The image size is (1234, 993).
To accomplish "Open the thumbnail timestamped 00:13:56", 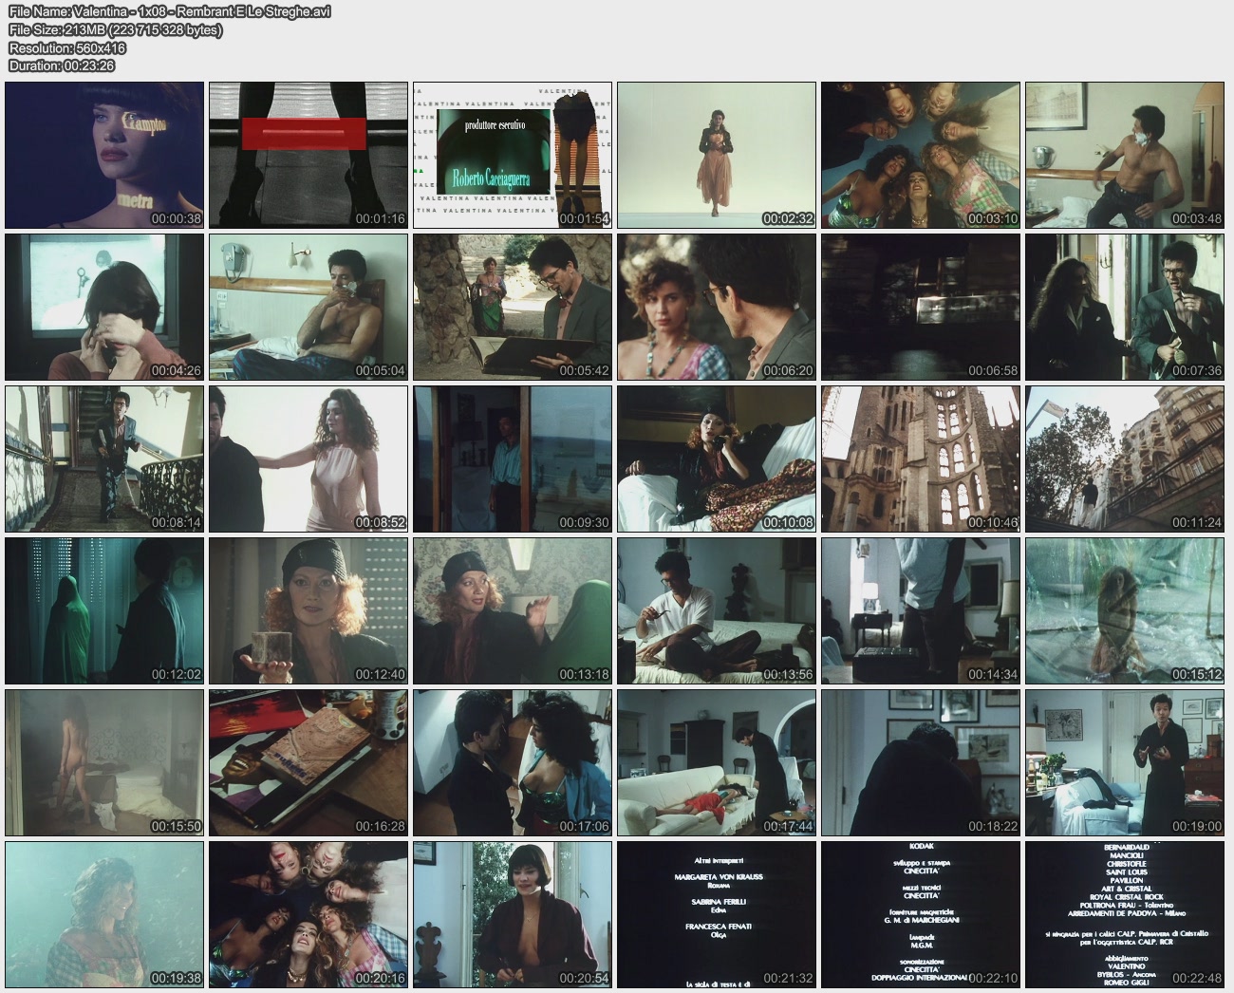I will (x=717, y=610).
